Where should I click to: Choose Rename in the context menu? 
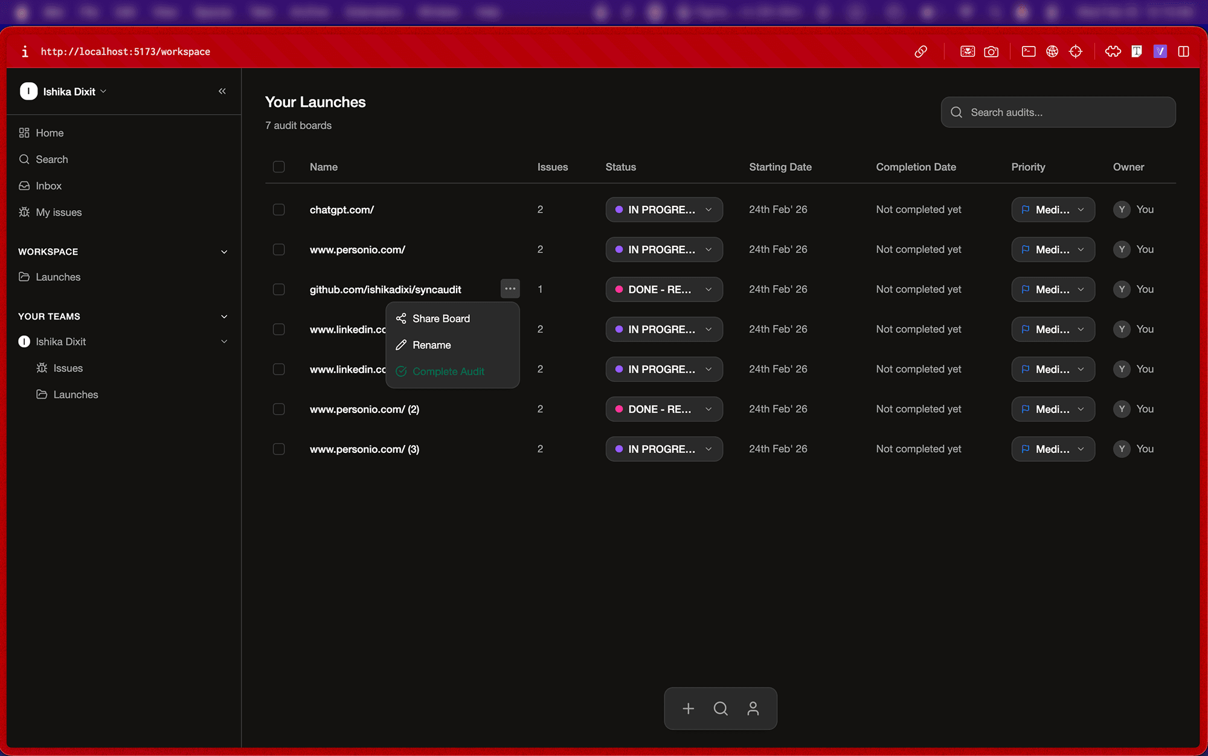click(431, 345)
